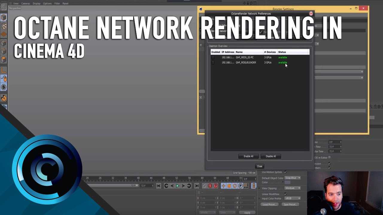Enable the Snap magnet icon
Image resolution: width=383 pixels, height=215 pixels.
(4, 98)
